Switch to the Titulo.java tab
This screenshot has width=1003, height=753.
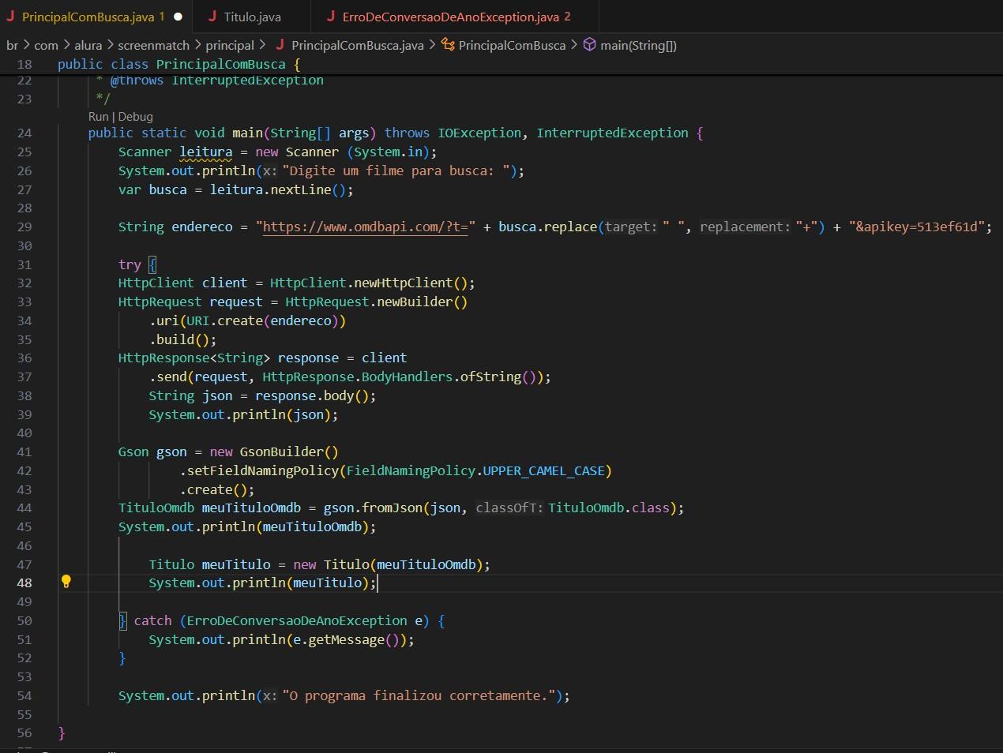[251, 17]
